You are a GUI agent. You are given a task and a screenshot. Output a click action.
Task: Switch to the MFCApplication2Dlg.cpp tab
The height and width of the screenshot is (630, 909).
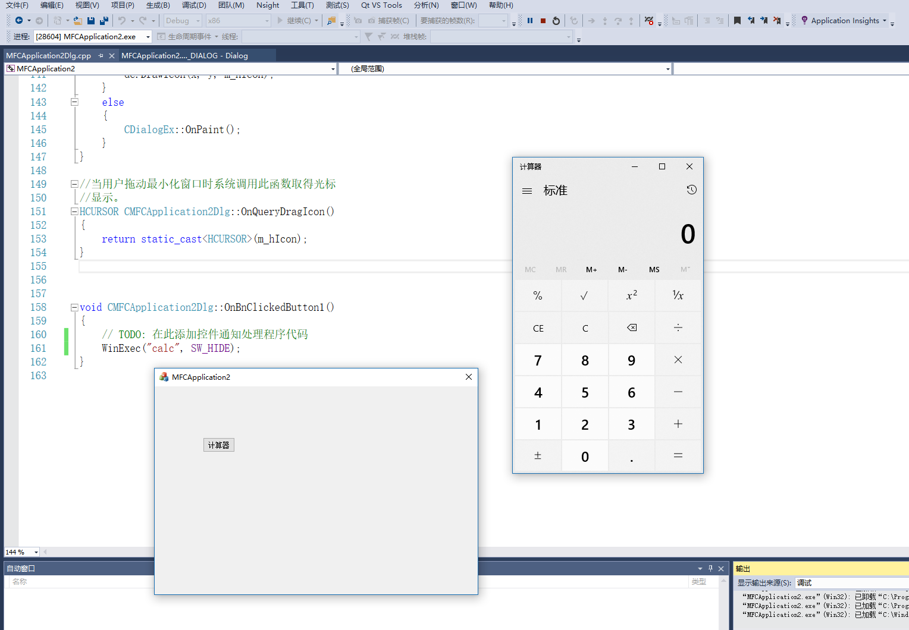[49, 55]
